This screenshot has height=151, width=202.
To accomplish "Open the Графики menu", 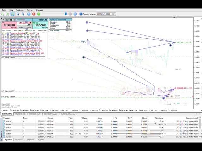I will (x=20, y=10).
